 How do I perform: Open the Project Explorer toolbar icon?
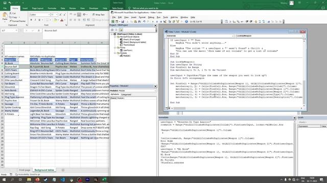tap(170, 21)
